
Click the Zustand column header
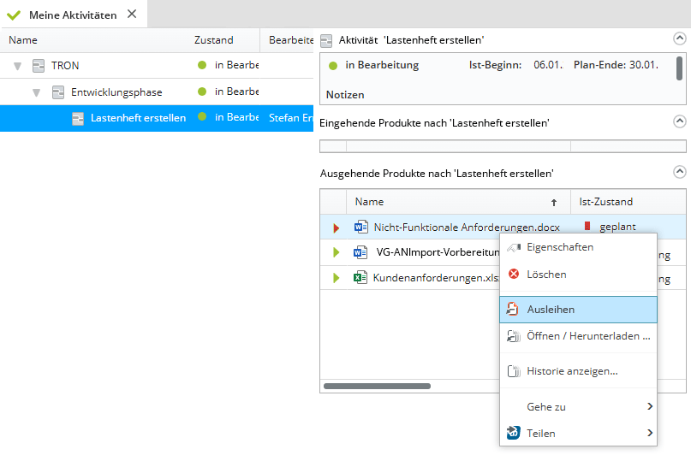click(213, 40)
